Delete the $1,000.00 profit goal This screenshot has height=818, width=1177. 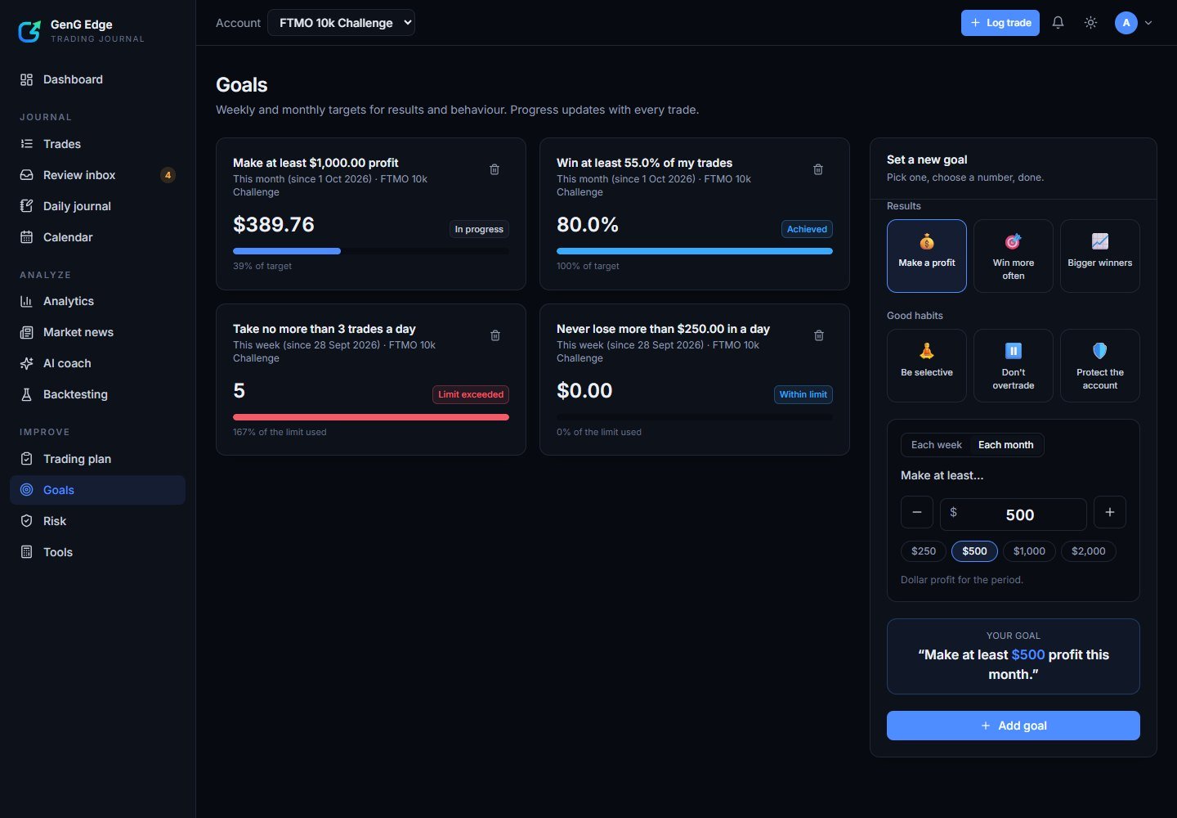pos(495,169)
